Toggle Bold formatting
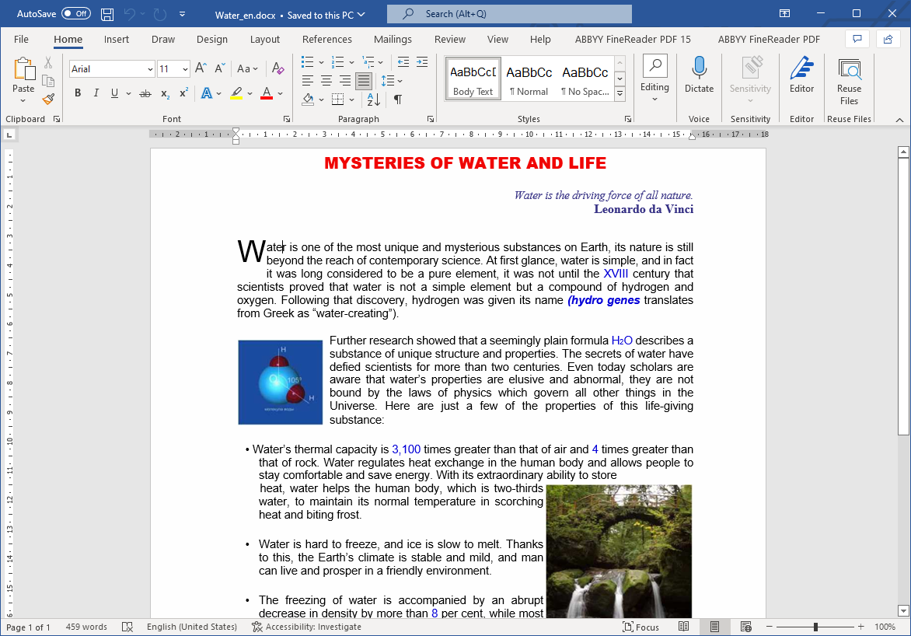The image size is (911, 636). click(x=78, y=93)
